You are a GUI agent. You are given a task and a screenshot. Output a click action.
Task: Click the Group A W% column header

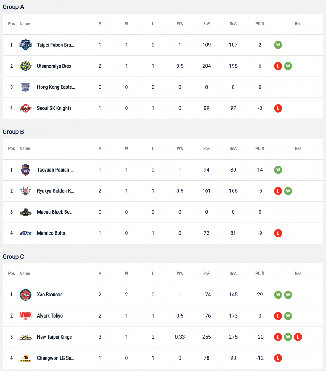(180, 24)
